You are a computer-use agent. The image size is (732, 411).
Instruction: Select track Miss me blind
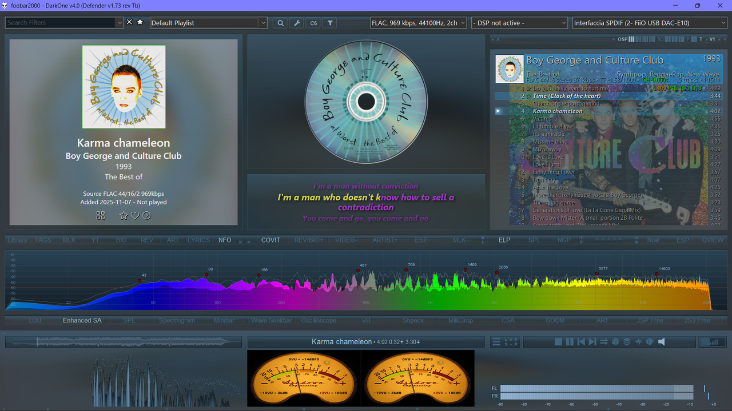(608, 142)
